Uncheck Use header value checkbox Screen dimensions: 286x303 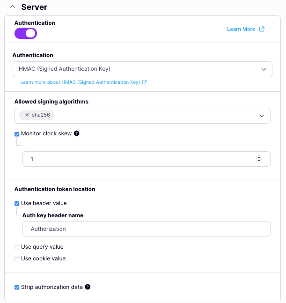tap(17, 204)
